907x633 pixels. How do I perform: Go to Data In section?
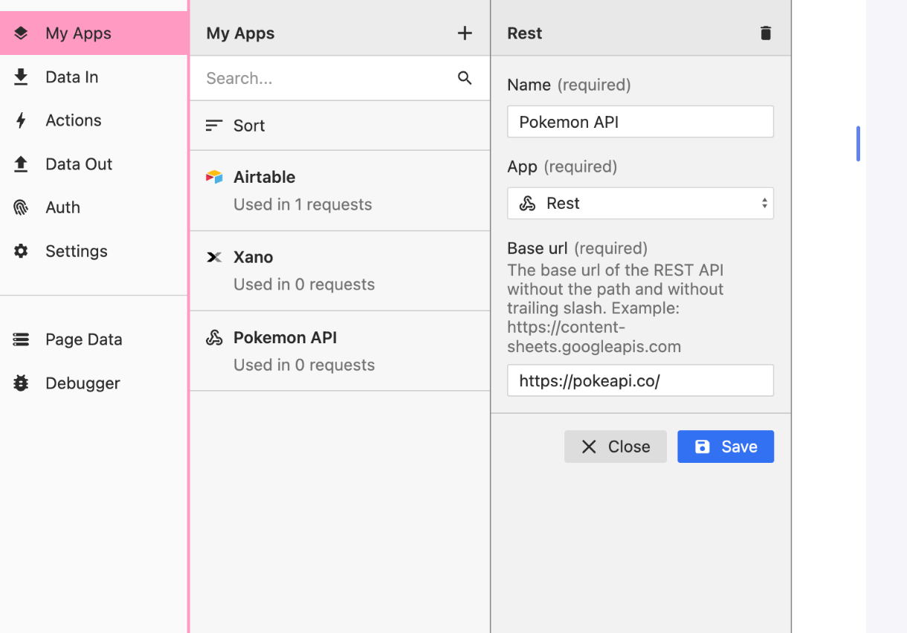(71, 77)
